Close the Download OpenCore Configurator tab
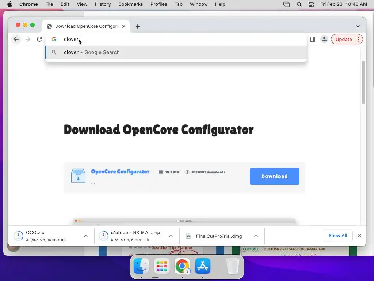Image resolution: width=374 pixels, height=281 pixels. pos(124,26)
